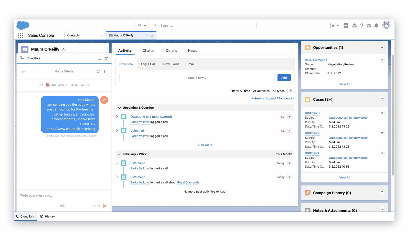
Task: Open the Royal Diamonds opportunity link
Action: point(316,60)
